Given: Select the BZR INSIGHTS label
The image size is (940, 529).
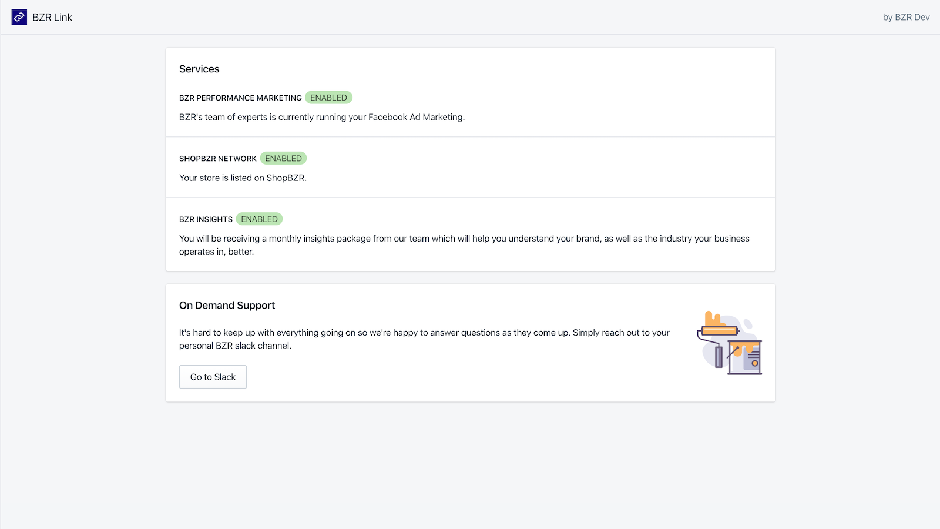Looking at the screenshot, I should [x=206, y=219].
